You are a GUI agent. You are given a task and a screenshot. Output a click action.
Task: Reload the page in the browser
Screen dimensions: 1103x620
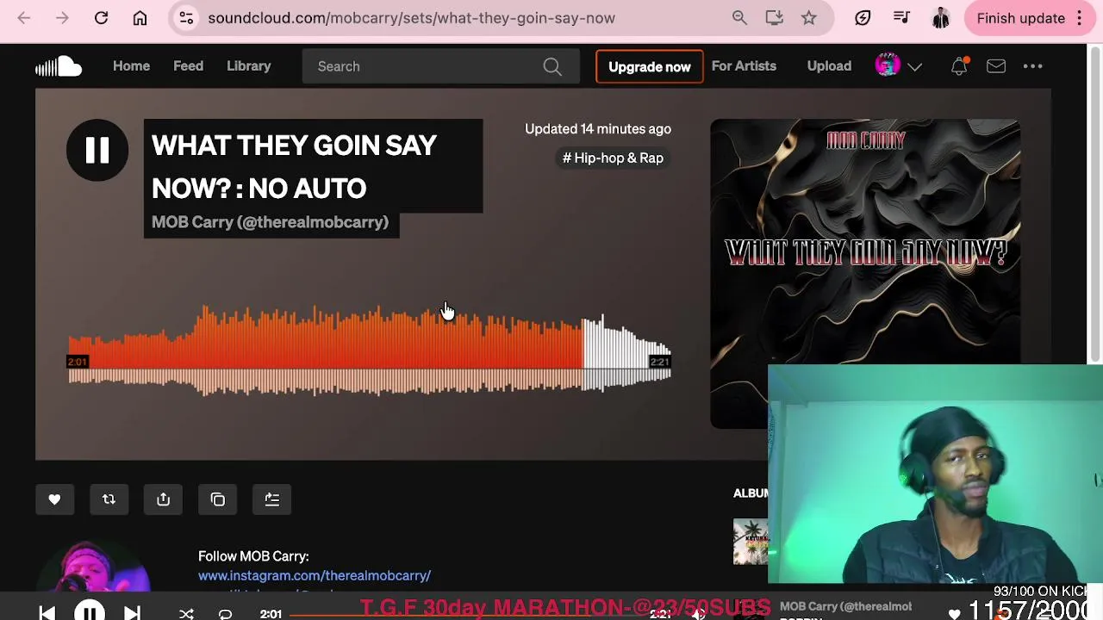point(101,18)
